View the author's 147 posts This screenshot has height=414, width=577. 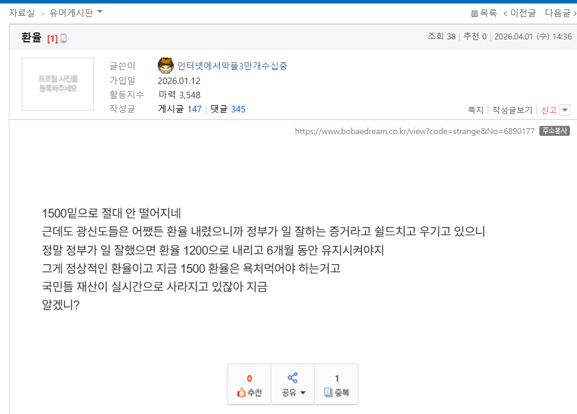(194, 109)
